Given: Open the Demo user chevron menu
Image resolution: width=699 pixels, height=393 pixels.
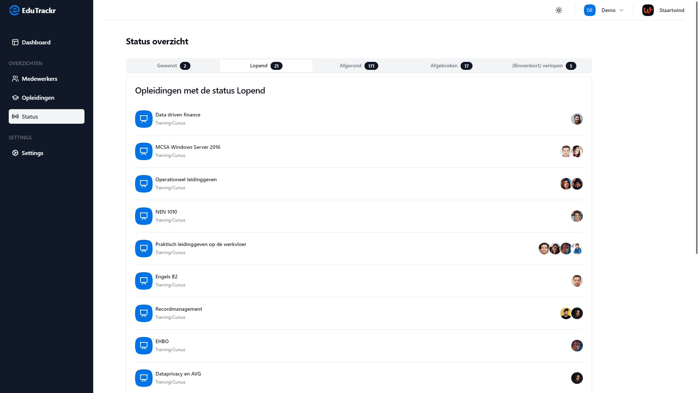Looking at the screenshot, I should [621, 10].
